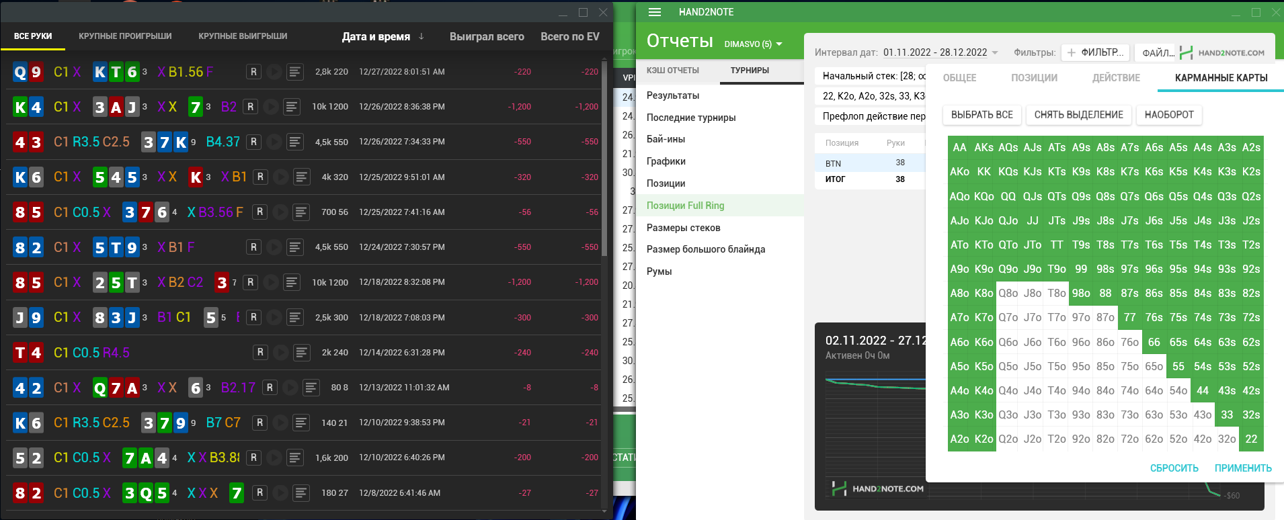Toggle the JTs hand cell in the grid
Image resolution: width=1284 pixels, height=520 pixels.
coord(1057,220)
